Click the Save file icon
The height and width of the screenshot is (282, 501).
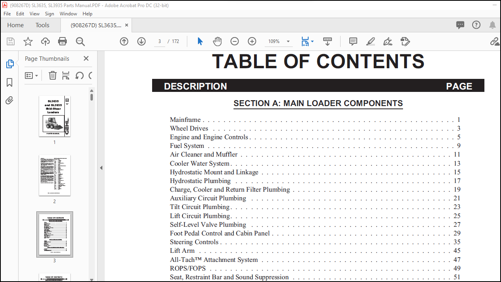pyautogui.click(x=11, y=41)
